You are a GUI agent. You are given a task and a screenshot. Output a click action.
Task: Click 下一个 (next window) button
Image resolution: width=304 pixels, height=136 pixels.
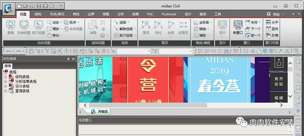point(253,29)
